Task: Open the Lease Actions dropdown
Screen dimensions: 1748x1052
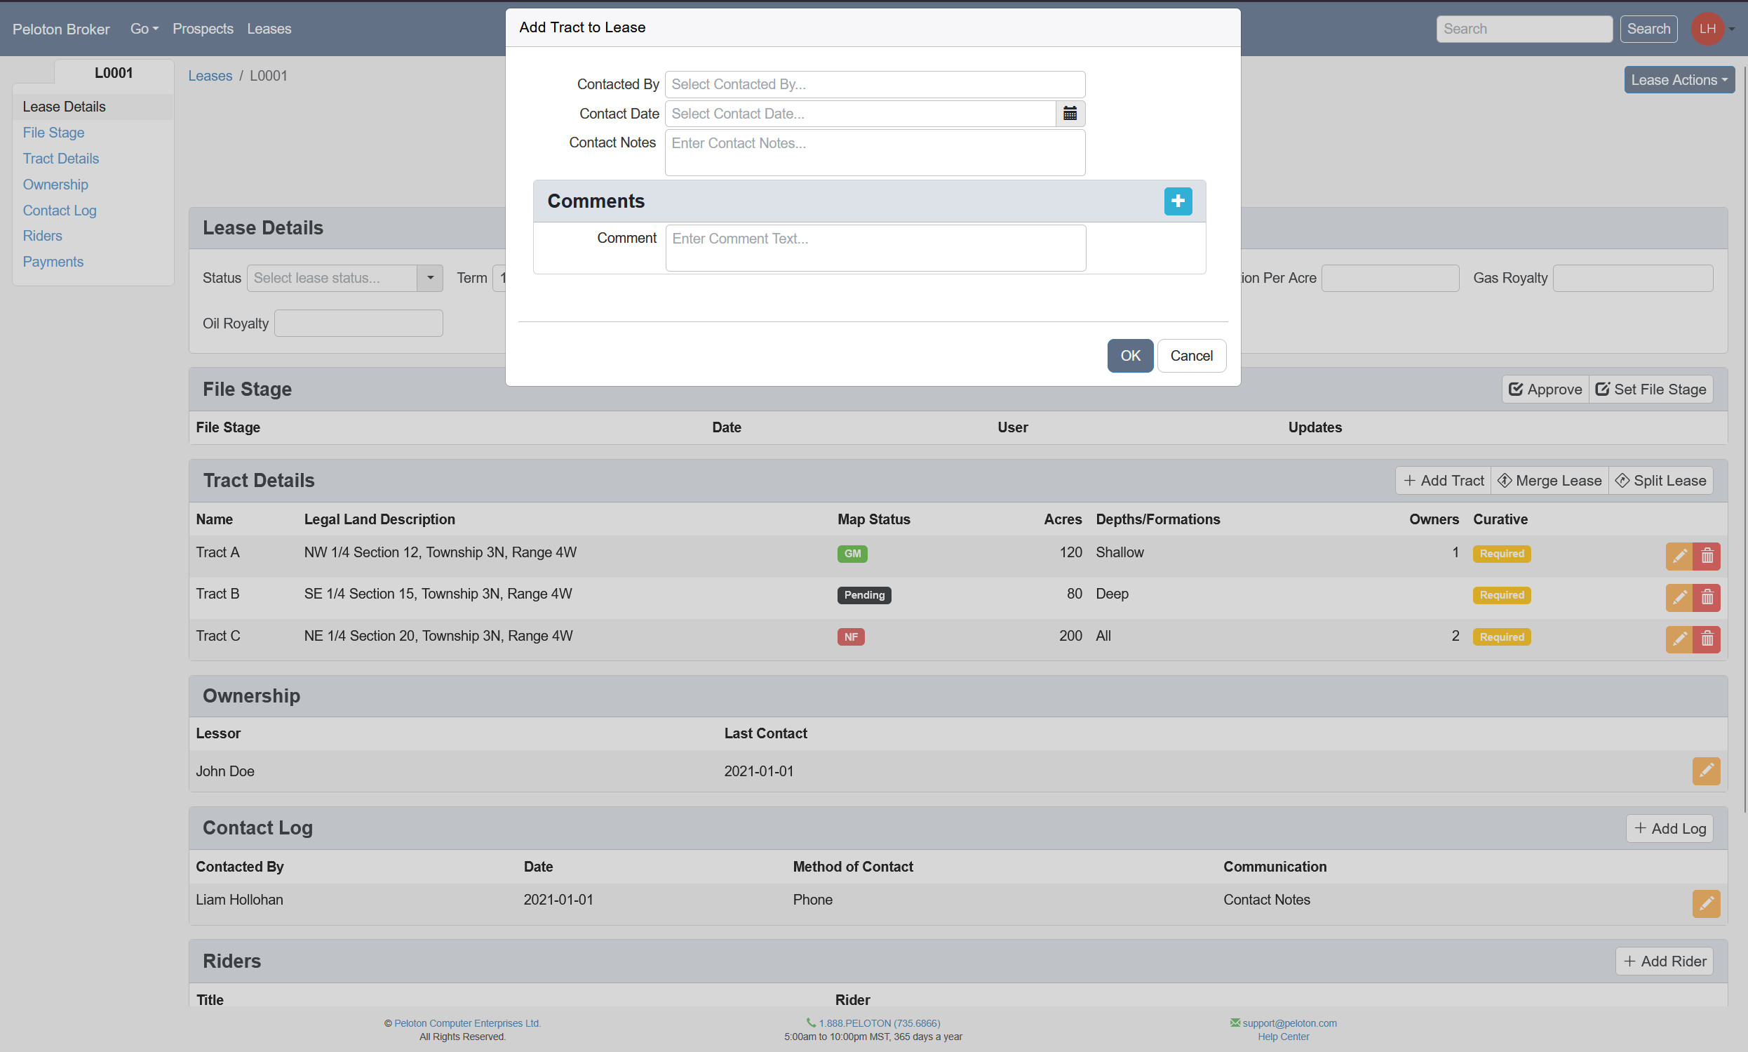Action: (1679, 80)
